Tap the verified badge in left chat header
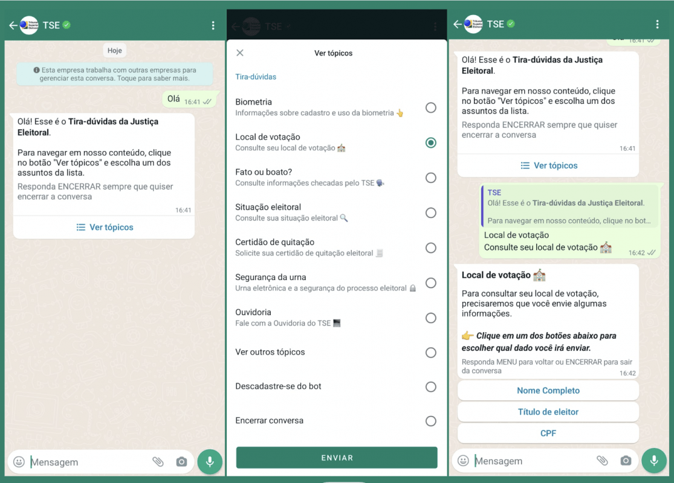This screenshot has width=674, height=483. coord(66,25)
